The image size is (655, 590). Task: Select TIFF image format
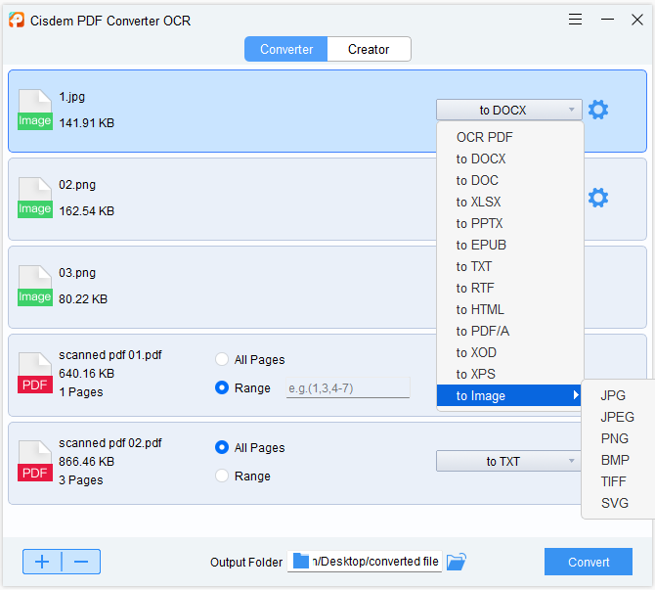(614, 481)
